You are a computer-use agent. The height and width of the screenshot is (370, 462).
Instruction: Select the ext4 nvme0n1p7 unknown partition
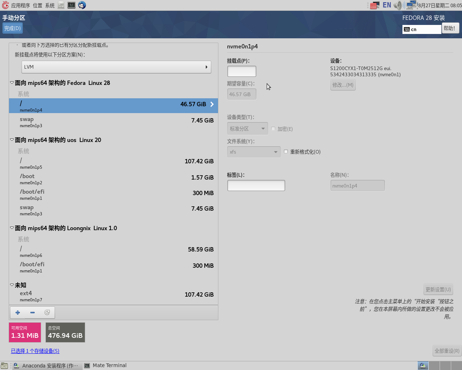113,296
